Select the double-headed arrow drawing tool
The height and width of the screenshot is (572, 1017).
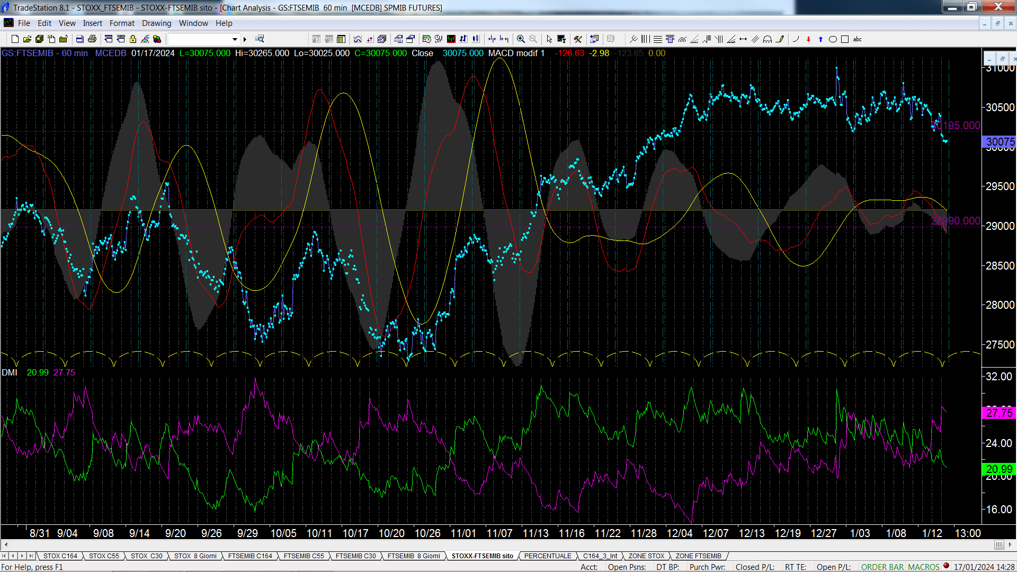tap(743, 39)
